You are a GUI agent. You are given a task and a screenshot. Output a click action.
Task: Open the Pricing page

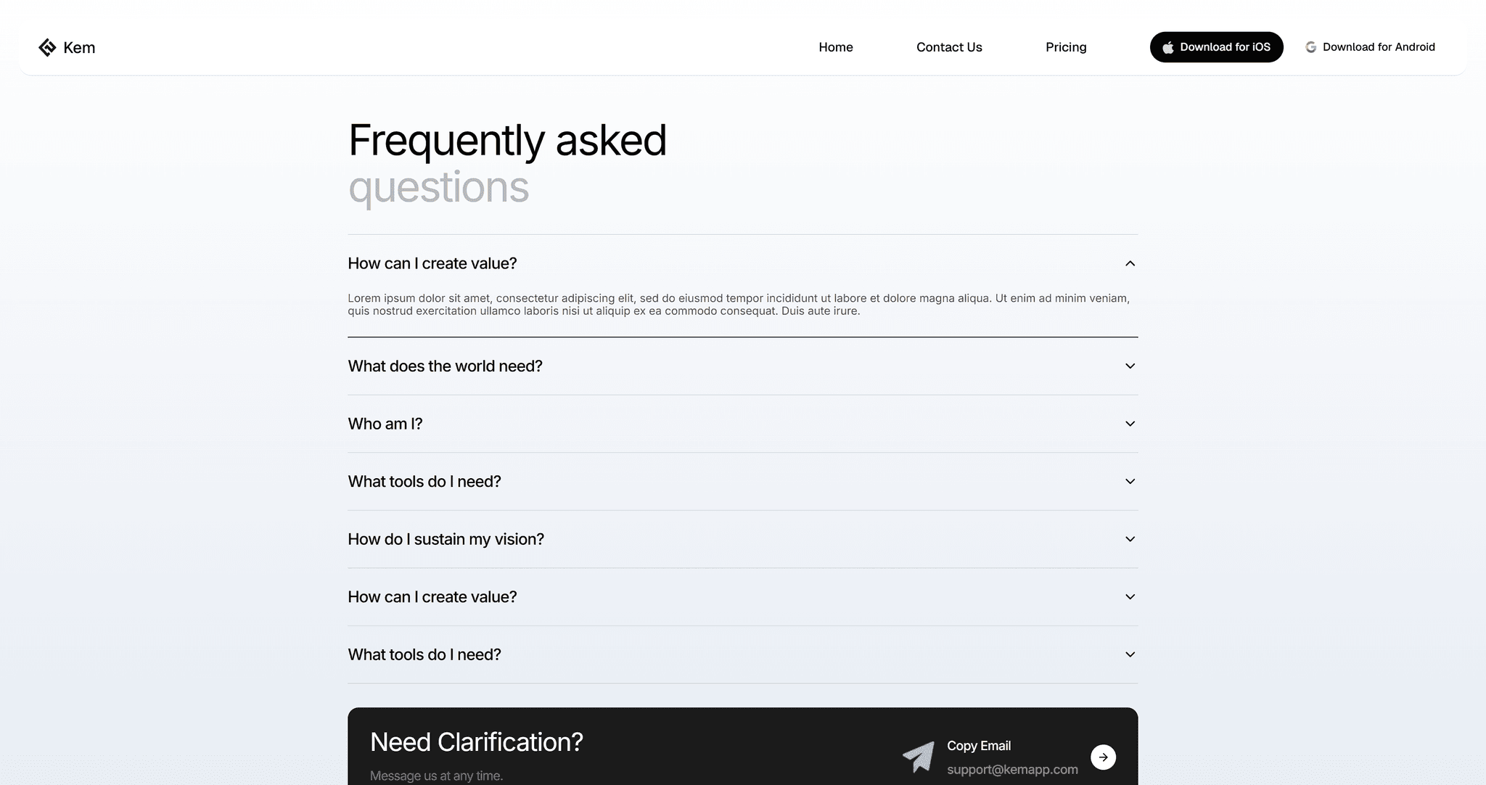1066,46
